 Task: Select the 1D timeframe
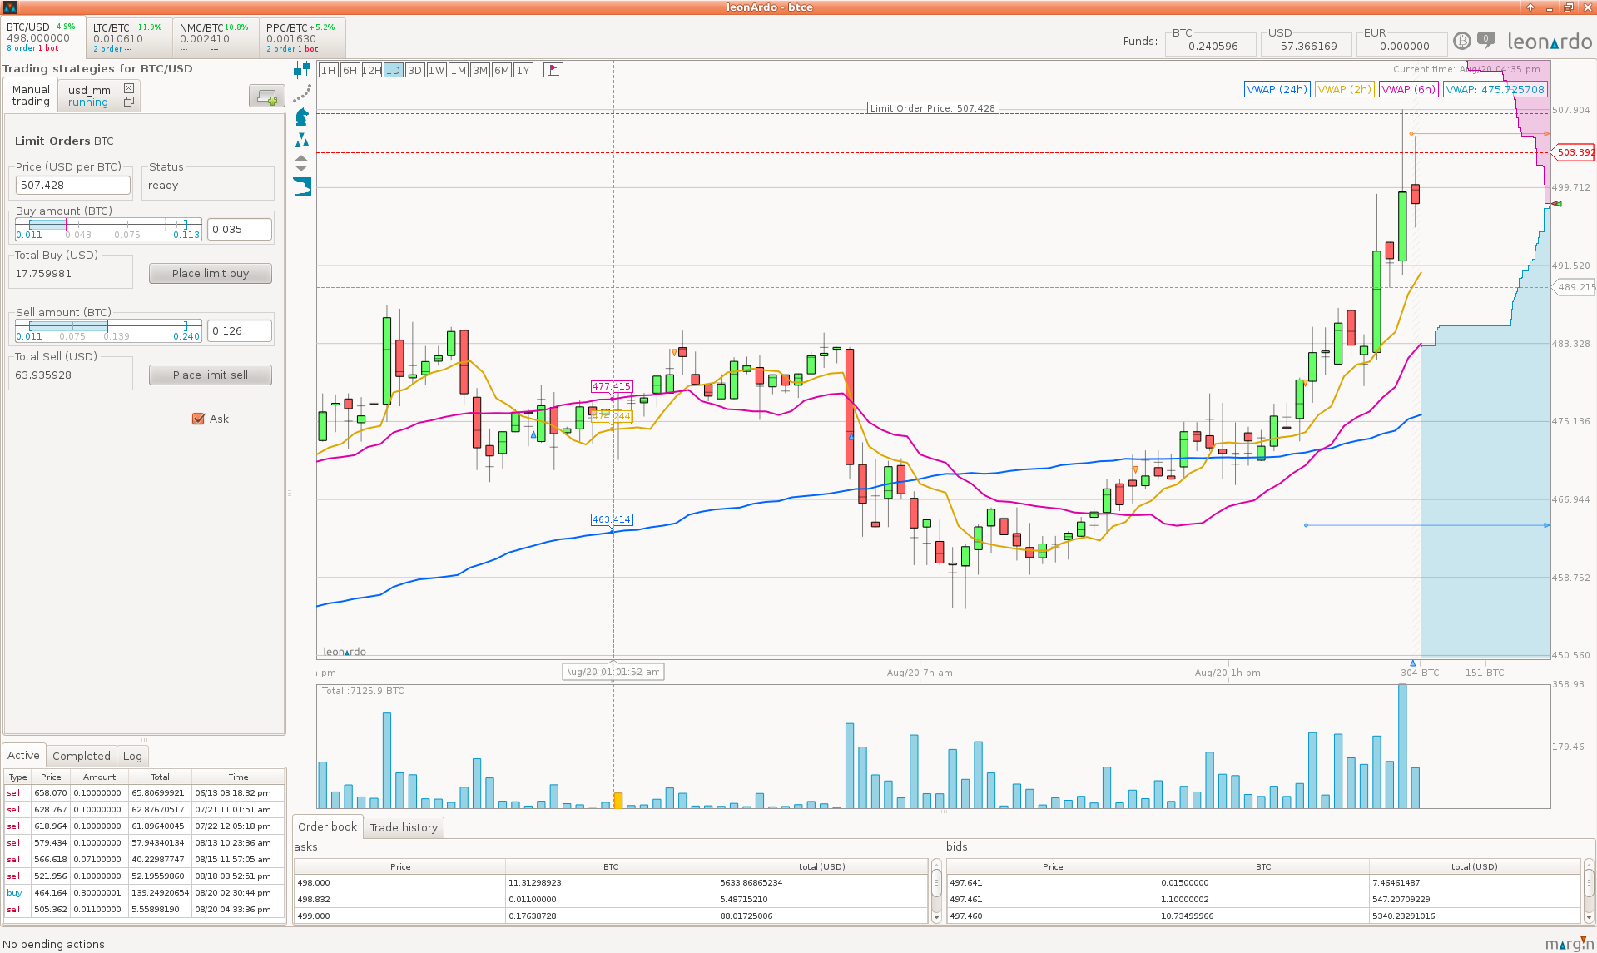coord(394,70)
